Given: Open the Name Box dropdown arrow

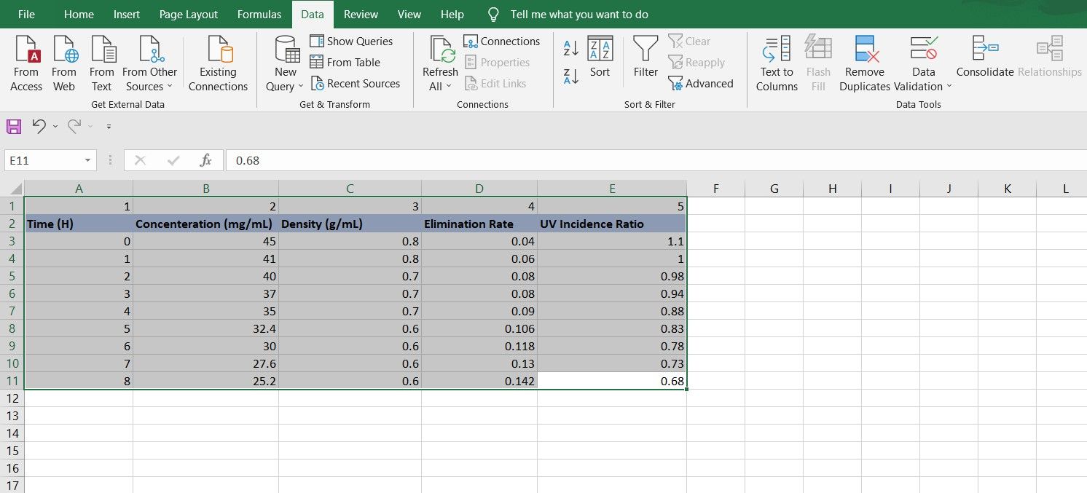Looking at the screenshot, I should click(x=87, y=160).
